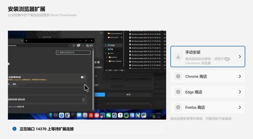Click the globe icon beside Chrome 商店
Viewport: 253px width, 139px height.
[178, 76]
